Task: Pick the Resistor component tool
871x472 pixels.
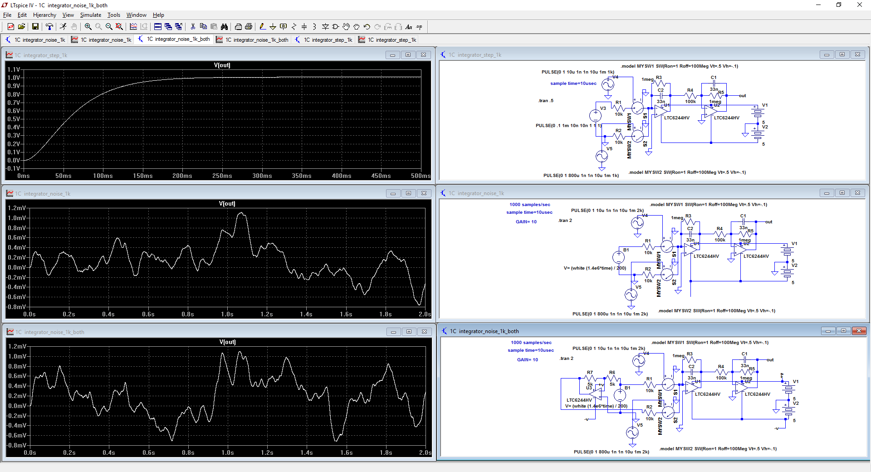Action: tap(294, 27)
